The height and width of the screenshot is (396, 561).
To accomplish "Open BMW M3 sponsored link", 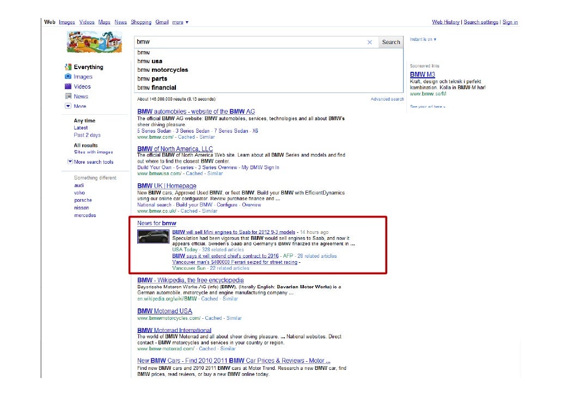I will coord(423,75).
